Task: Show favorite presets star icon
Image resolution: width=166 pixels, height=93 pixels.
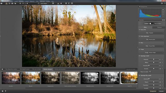Action: (x=2, y=69)
